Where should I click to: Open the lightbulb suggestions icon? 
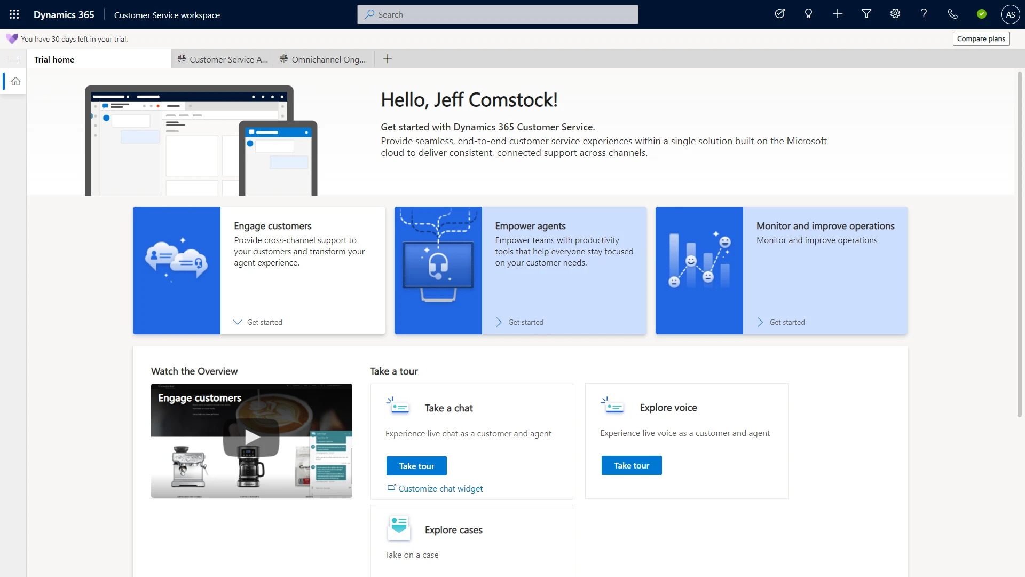coord(808,14)
